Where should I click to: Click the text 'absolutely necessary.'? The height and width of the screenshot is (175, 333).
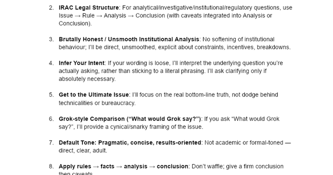pos(87,79)
